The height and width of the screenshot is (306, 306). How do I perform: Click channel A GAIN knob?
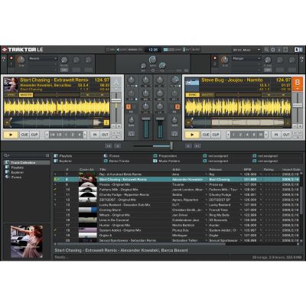point(131,120)
